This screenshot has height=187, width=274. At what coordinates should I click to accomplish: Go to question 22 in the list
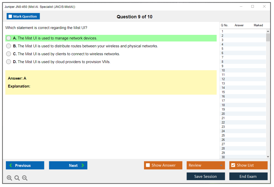coord(223,122)
